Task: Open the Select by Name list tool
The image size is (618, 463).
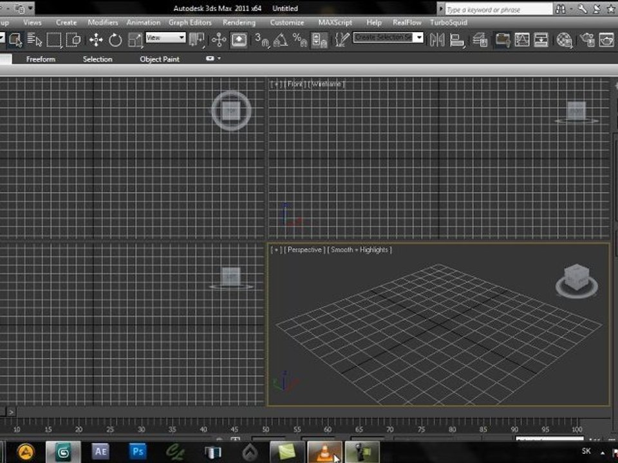Action: [x=35, y=40]
